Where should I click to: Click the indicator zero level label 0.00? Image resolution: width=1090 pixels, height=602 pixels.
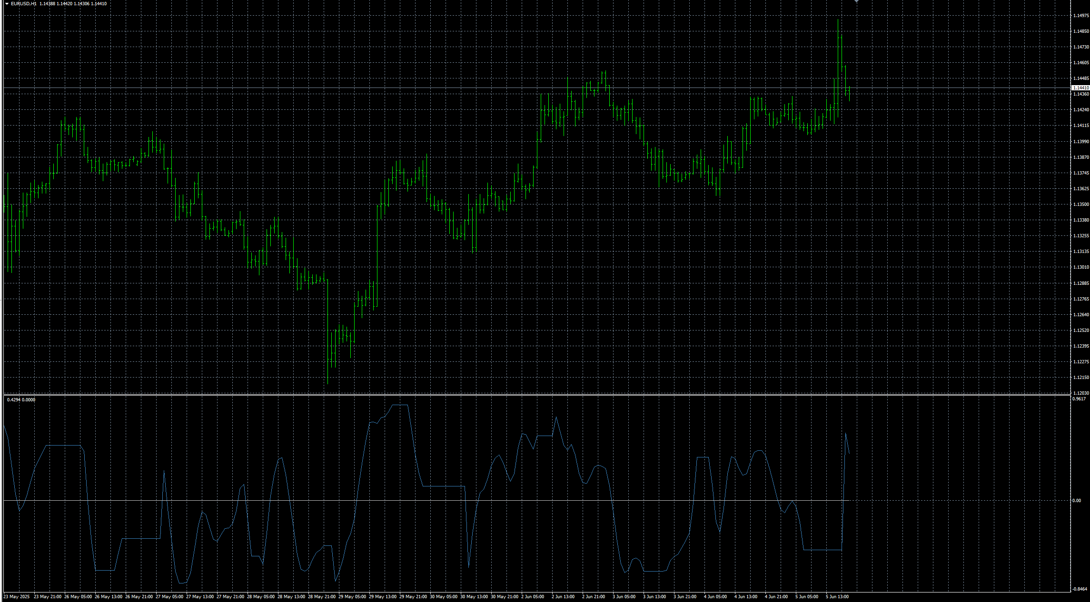click(x=1077, y=501)
